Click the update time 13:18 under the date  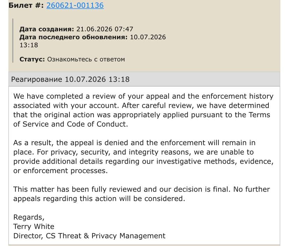29,45
